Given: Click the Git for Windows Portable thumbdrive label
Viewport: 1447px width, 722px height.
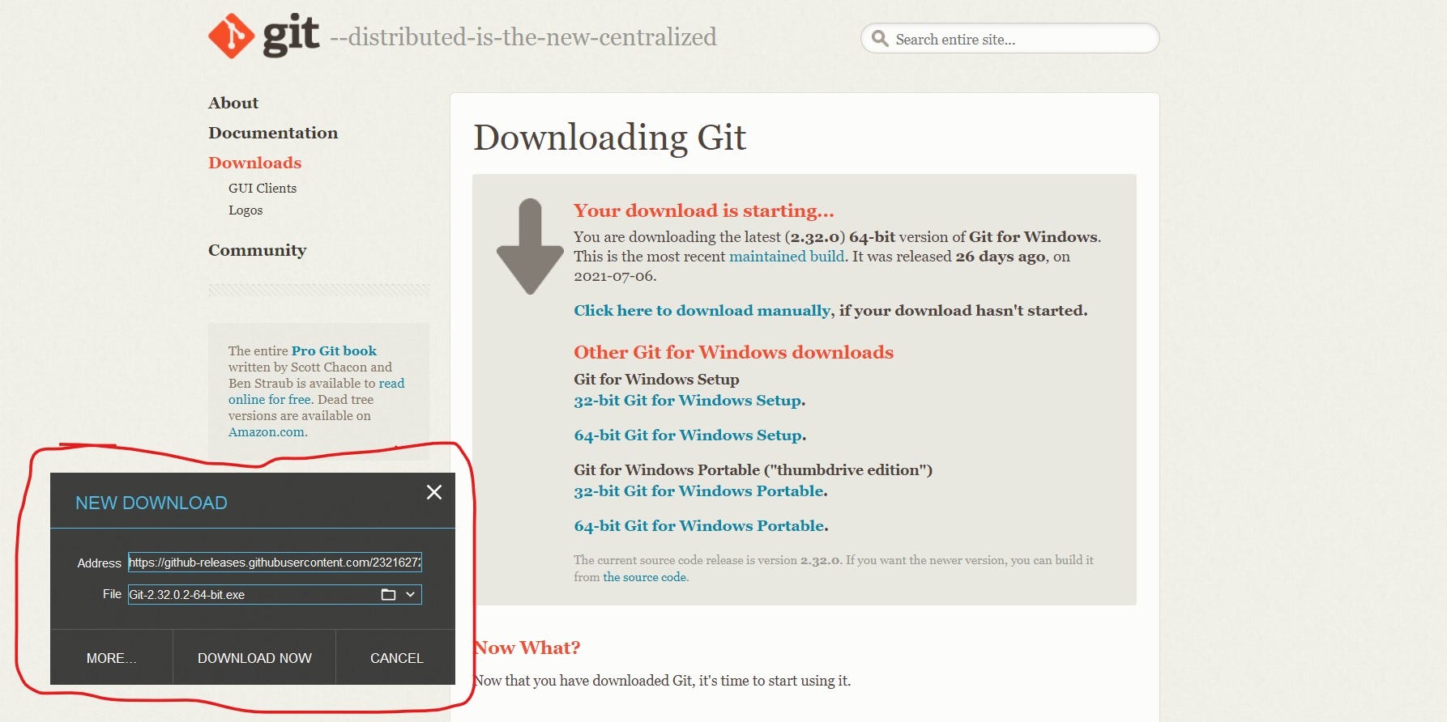Looking at the screenshot, I should [x=753, y=469].
